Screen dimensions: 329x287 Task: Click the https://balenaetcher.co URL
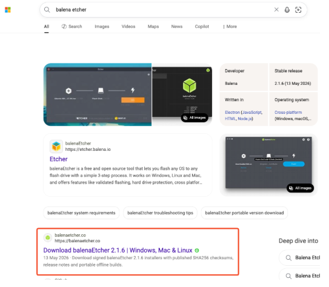[x=78, y=241]
